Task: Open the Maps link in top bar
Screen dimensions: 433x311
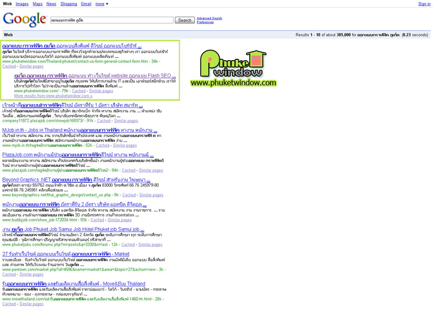Action: 37,4
